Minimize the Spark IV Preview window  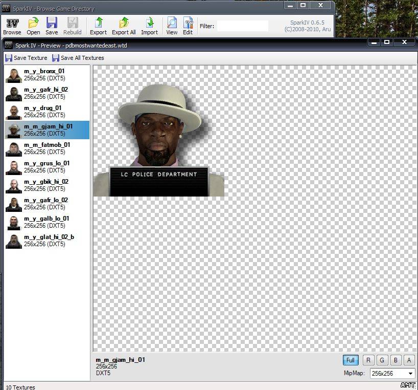[374, 42]
